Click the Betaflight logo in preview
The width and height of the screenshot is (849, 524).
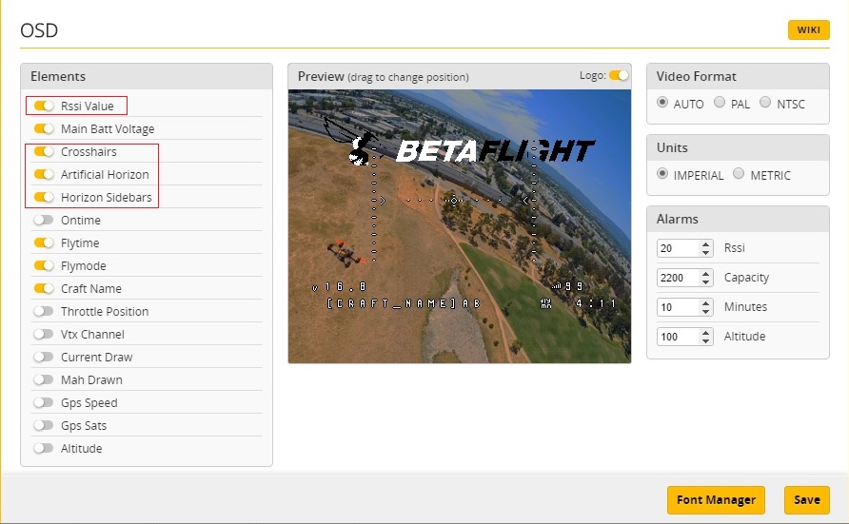pyautogui.click(x=459, y=142)
